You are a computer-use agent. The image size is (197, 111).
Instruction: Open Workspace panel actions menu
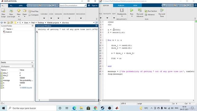(x=33, y=66)
